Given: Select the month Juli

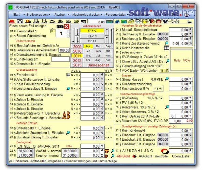Looking at the screenshot, I should (98, 56).
